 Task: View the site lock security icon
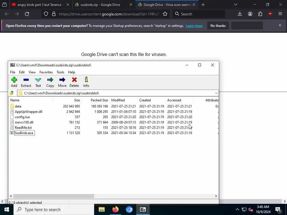coord(54,14)
